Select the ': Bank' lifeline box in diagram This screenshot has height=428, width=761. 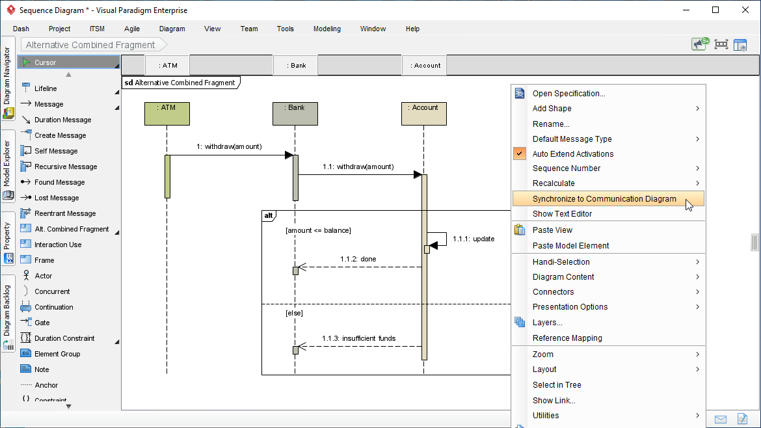click(x=295, y=114)
